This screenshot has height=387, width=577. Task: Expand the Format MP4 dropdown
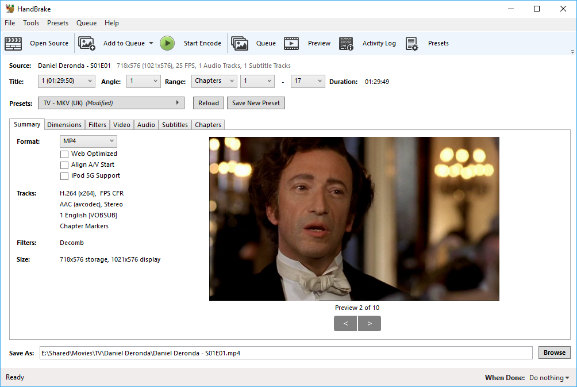[x=89, y=141]
